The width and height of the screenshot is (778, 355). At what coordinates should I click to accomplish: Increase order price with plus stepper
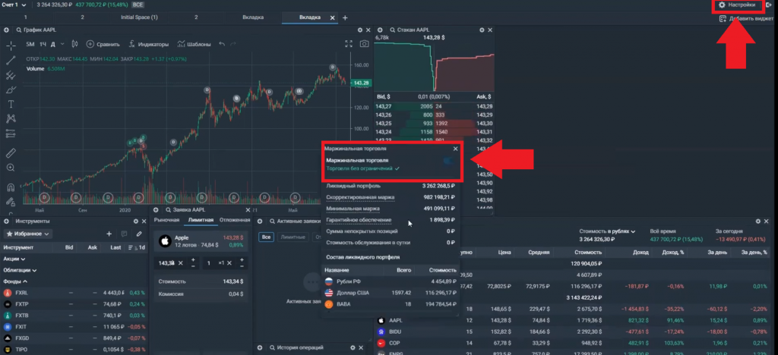193,259
